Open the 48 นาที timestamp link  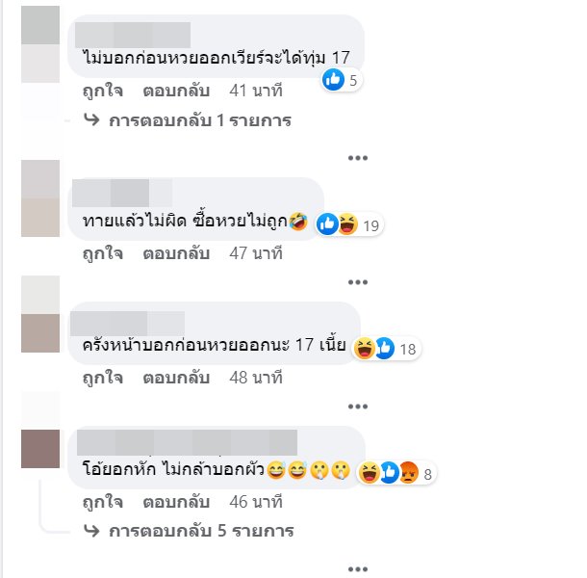click(x=256, y=378)
